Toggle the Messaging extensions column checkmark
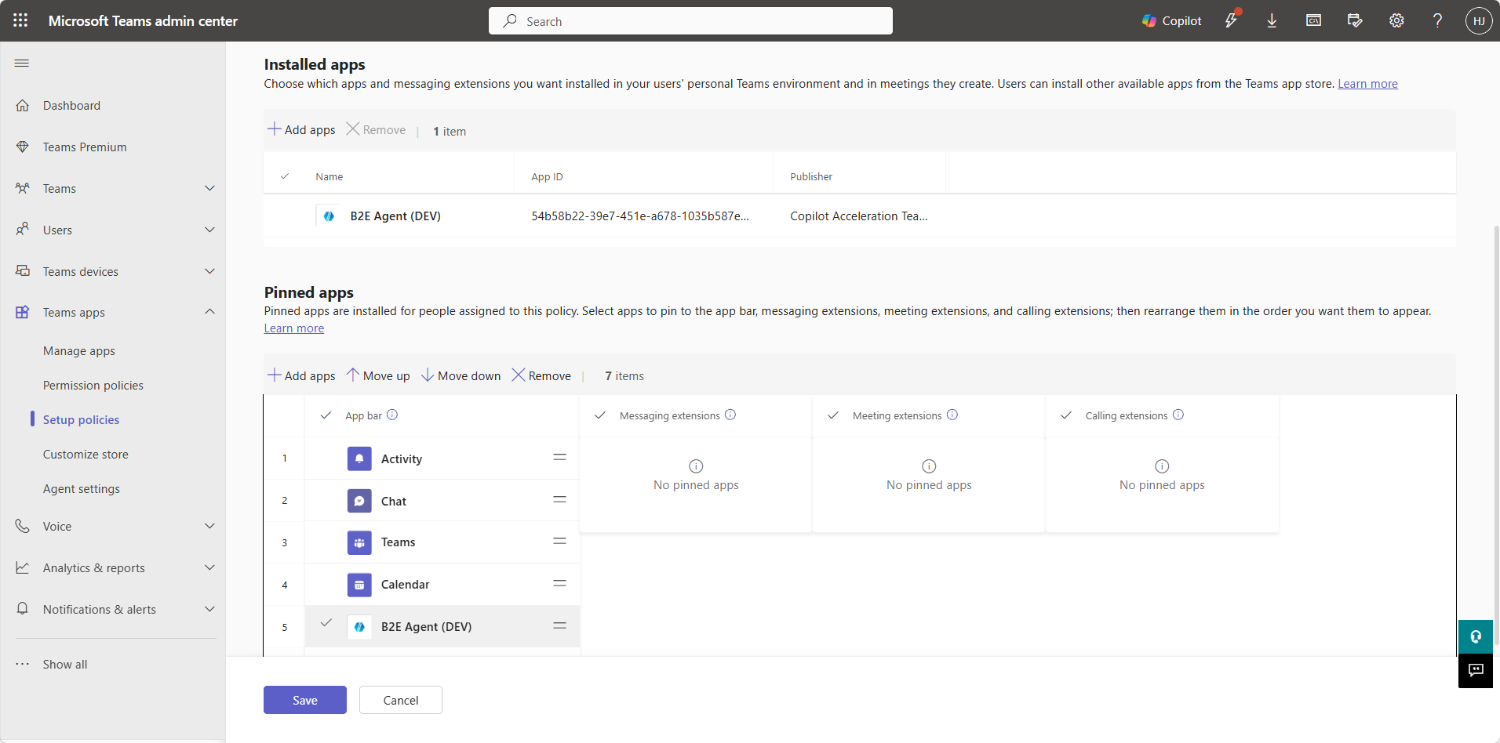 600,415
